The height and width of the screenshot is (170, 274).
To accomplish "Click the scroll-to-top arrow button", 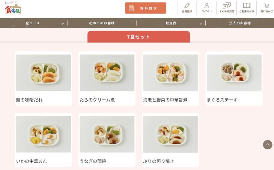I will click(x=268, y=145).
